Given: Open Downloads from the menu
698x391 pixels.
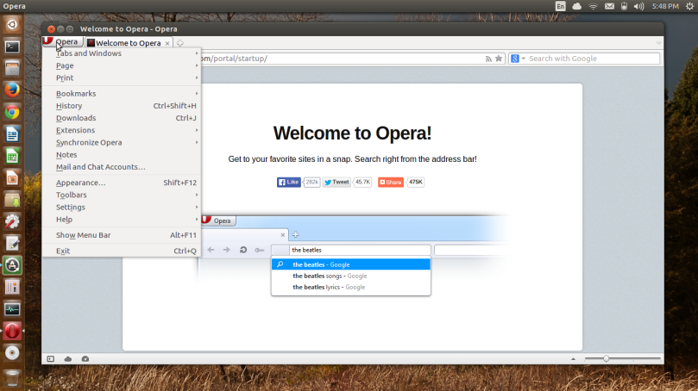Looking at the screenshot, I should coord(122,118).
